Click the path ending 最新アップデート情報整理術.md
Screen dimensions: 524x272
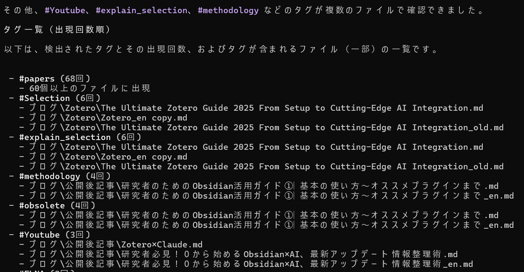pos(244,254)
